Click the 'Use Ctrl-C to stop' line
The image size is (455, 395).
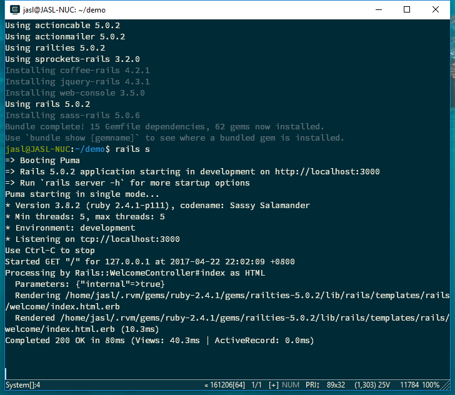click(50, 251)
